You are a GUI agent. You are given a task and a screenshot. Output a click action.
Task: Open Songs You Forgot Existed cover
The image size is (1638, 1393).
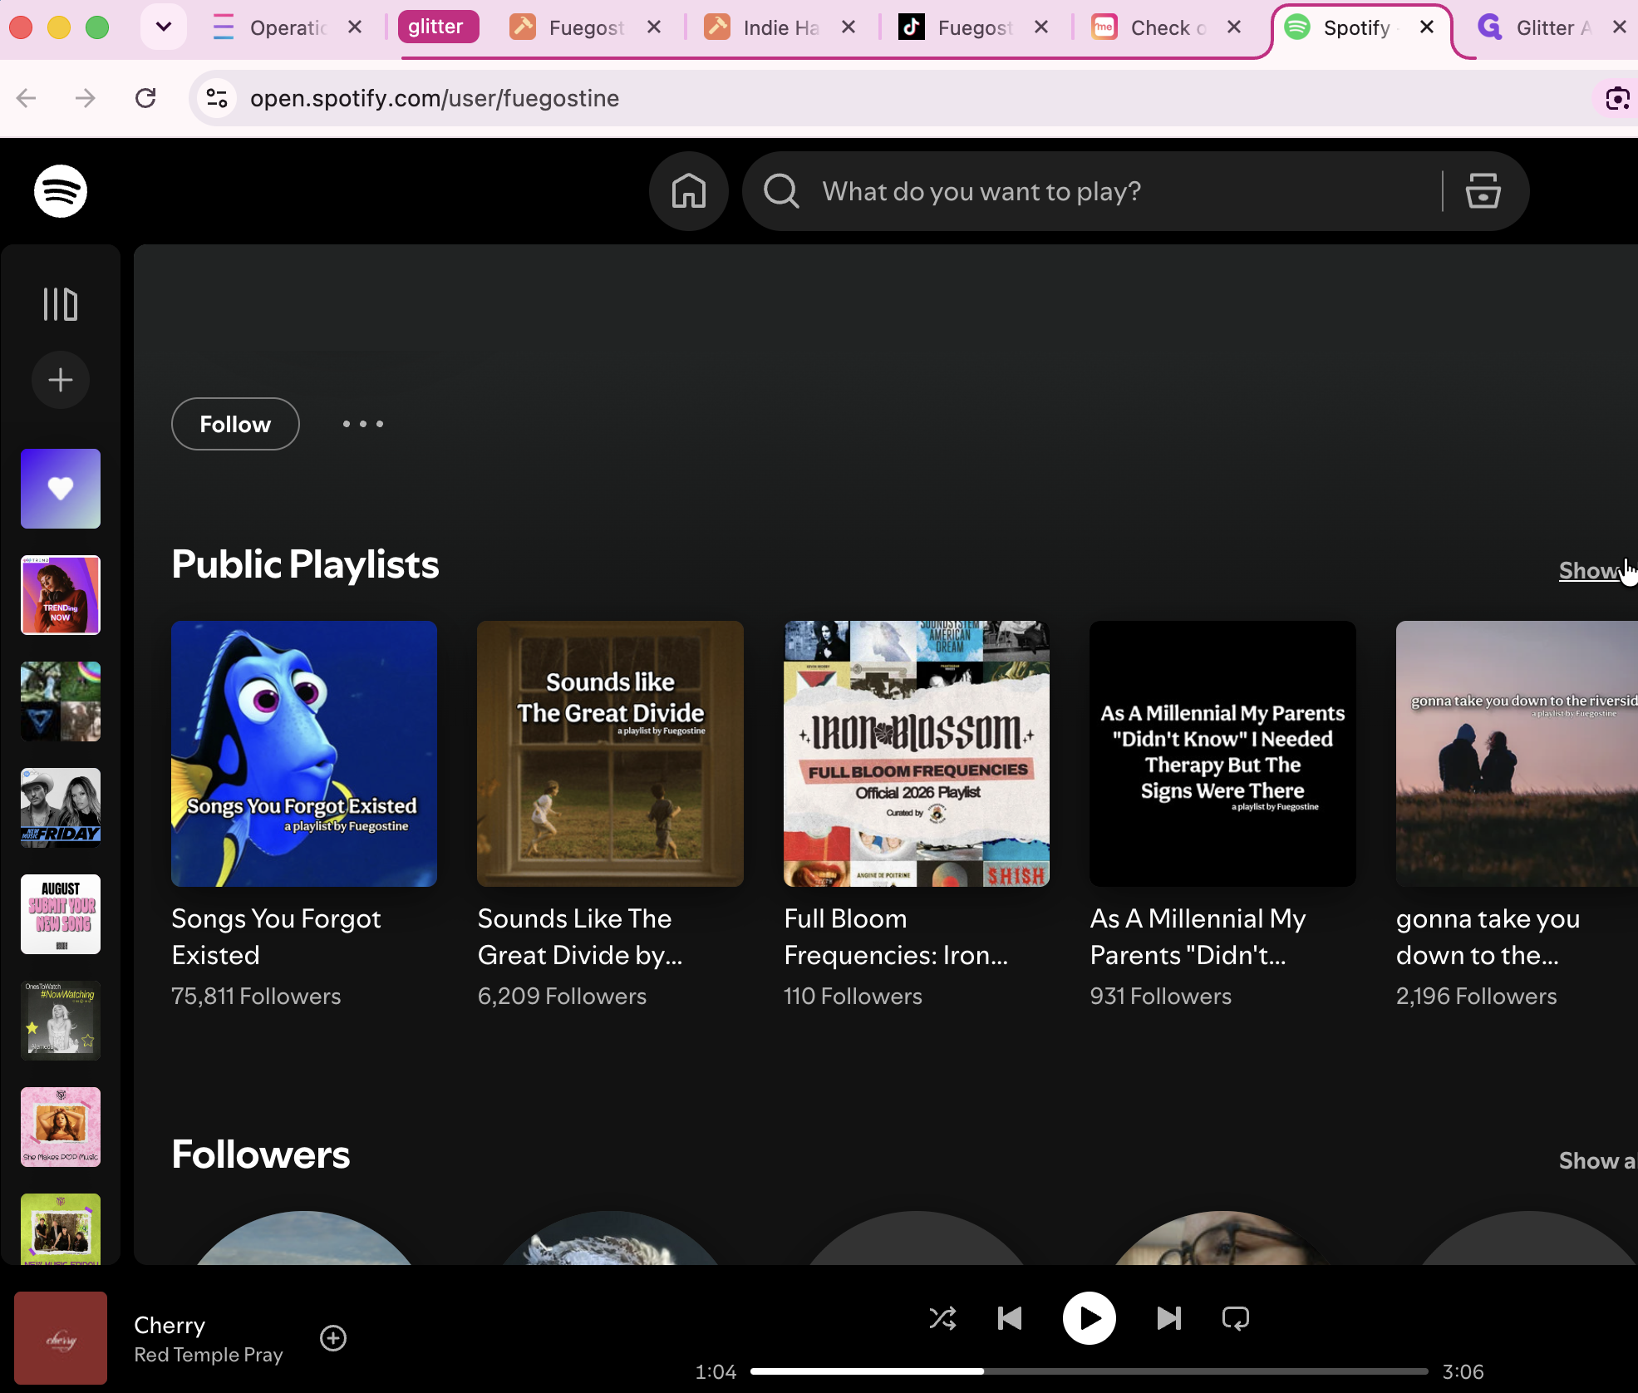304,754
